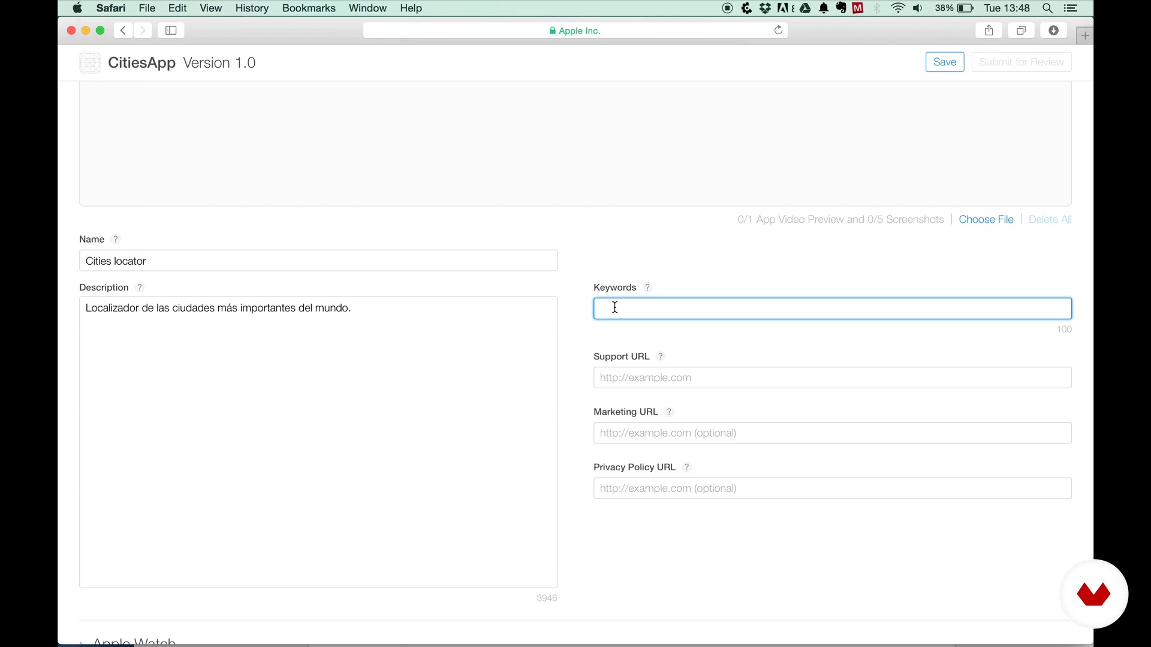Open the Safari downloads icon
The width and height of the screenshot is (1151, 647).
click(1053, 31)
